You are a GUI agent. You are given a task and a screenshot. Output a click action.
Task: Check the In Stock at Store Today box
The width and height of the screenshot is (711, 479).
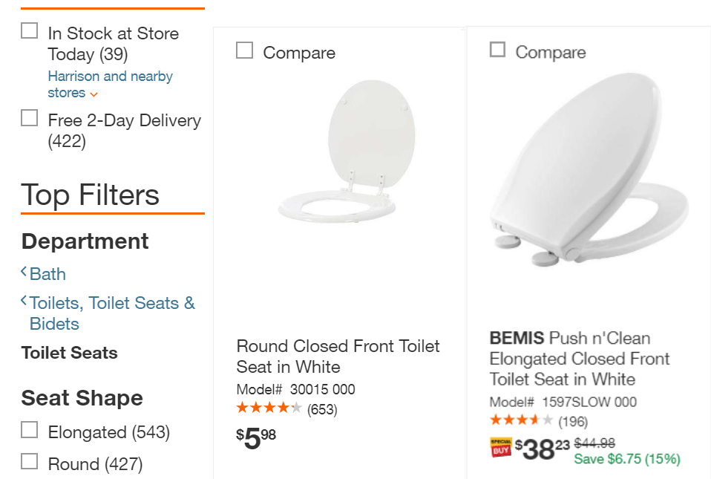(30, 31)
